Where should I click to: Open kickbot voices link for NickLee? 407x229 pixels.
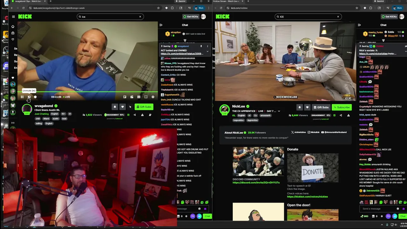(x=307, y=197)
